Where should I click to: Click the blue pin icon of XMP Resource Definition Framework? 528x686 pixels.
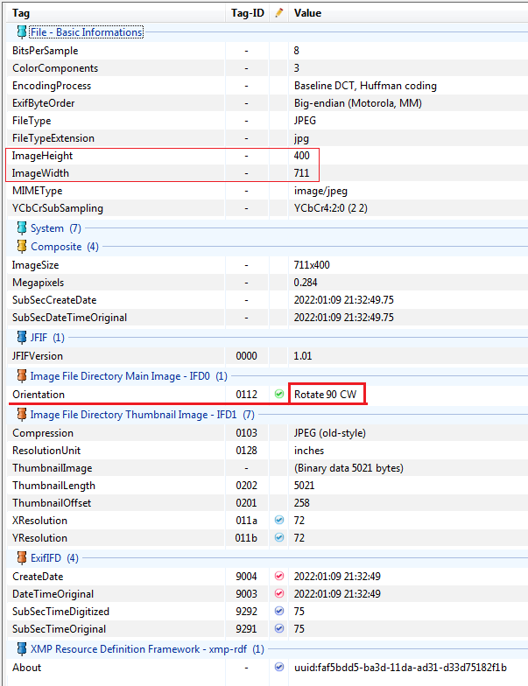click(x=21, y=649)
